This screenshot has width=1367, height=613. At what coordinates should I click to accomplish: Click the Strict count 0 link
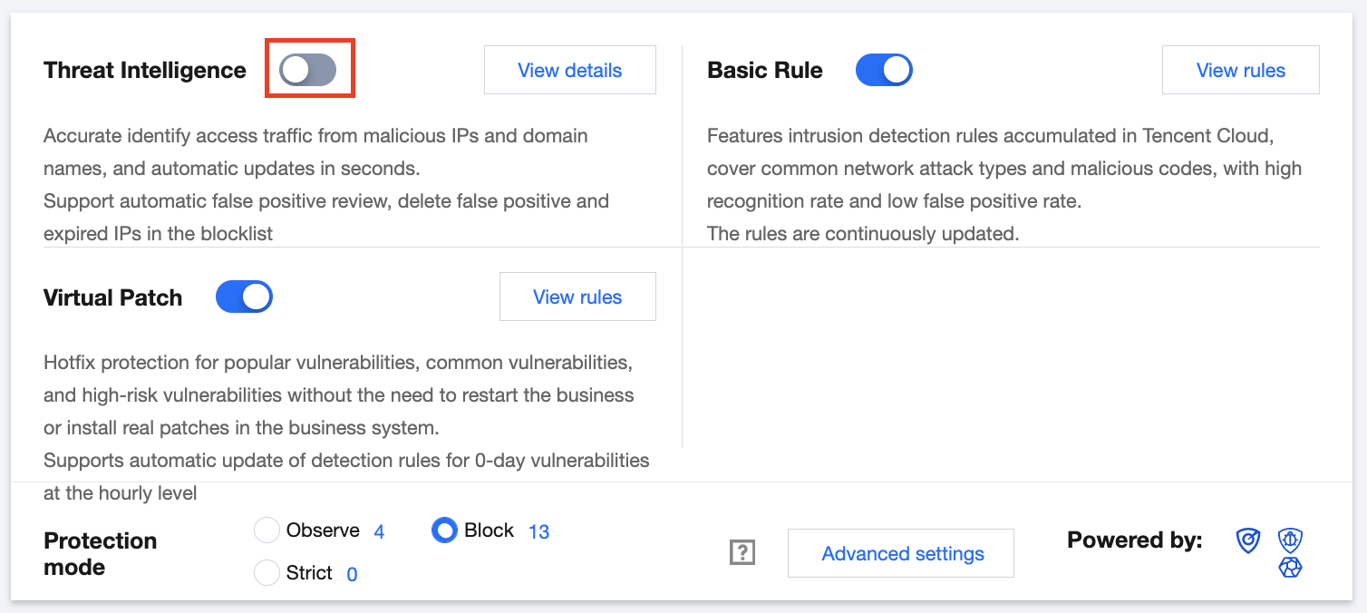[x=352, y=574]
